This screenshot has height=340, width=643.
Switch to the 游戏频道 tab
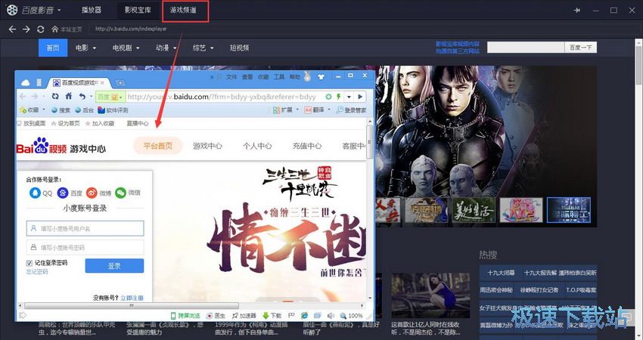point(183,10)
